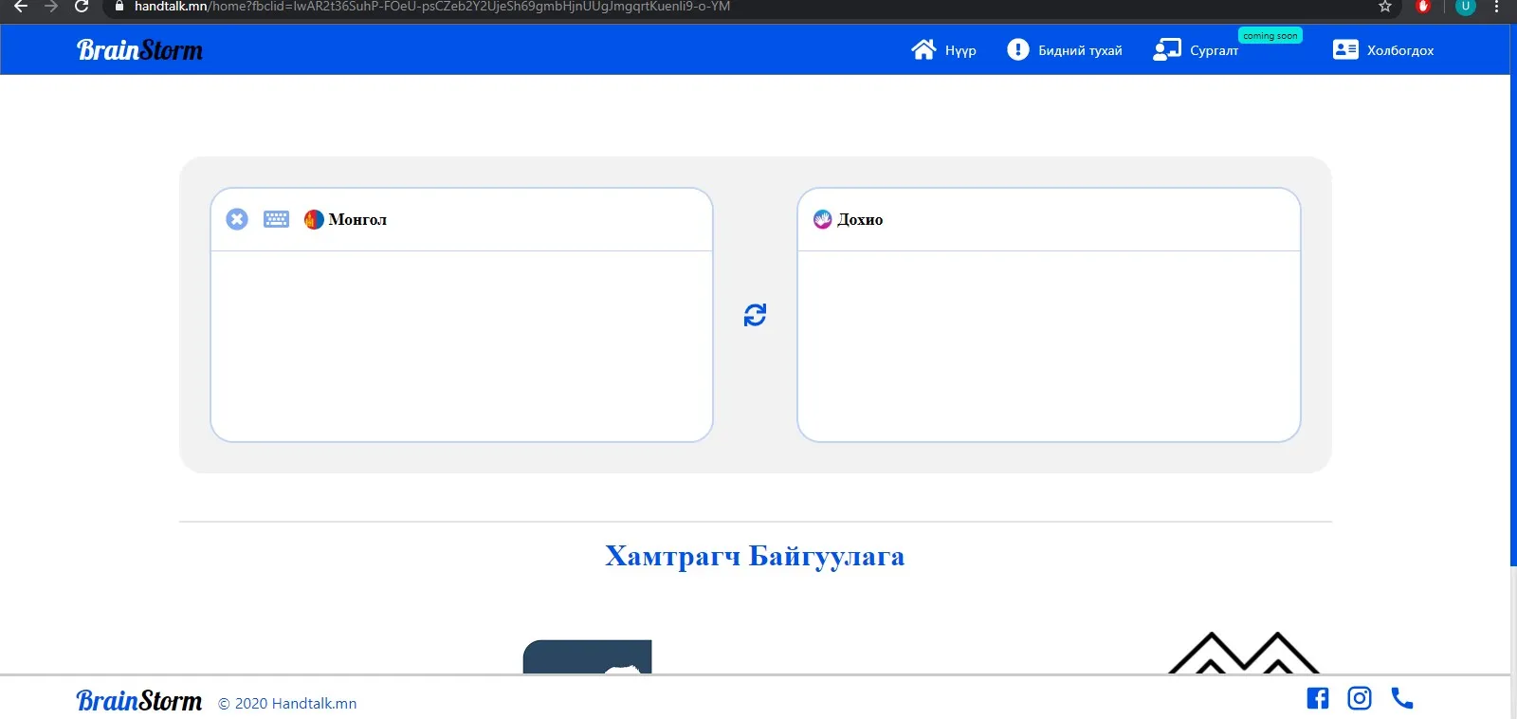Click the coming soon badge
1517x719 pixels.
pyautogui.click(x=1270, y=36)
